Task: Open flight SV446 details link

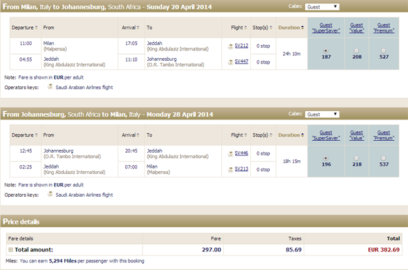Action: [x=241, y=153]
